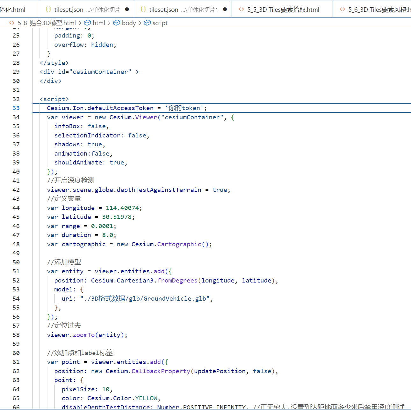The width and height of the screenshot is (411, 412).
Task: Click the cube icon beside the body breadcrumb
Action: [x=117, y=23]
